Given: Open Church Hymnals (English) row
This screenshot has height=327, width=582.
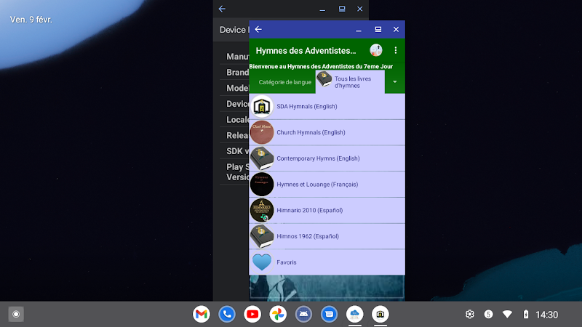Looking at the screenshot, I should tap(327, 132).
